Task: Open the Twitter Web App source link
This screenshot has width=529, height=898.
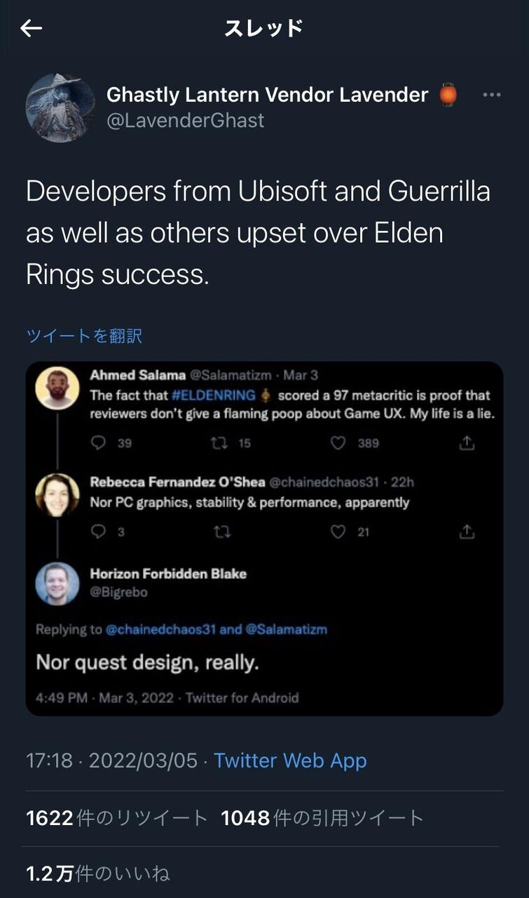Action: point(290,760)
